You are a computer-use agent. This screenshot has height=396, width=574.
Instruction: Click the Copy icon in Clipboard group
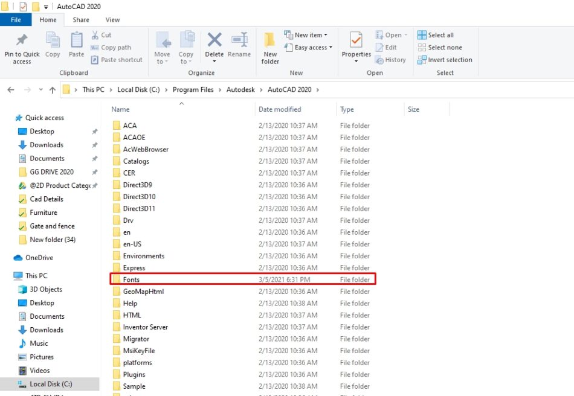click(x=53, y=41)
